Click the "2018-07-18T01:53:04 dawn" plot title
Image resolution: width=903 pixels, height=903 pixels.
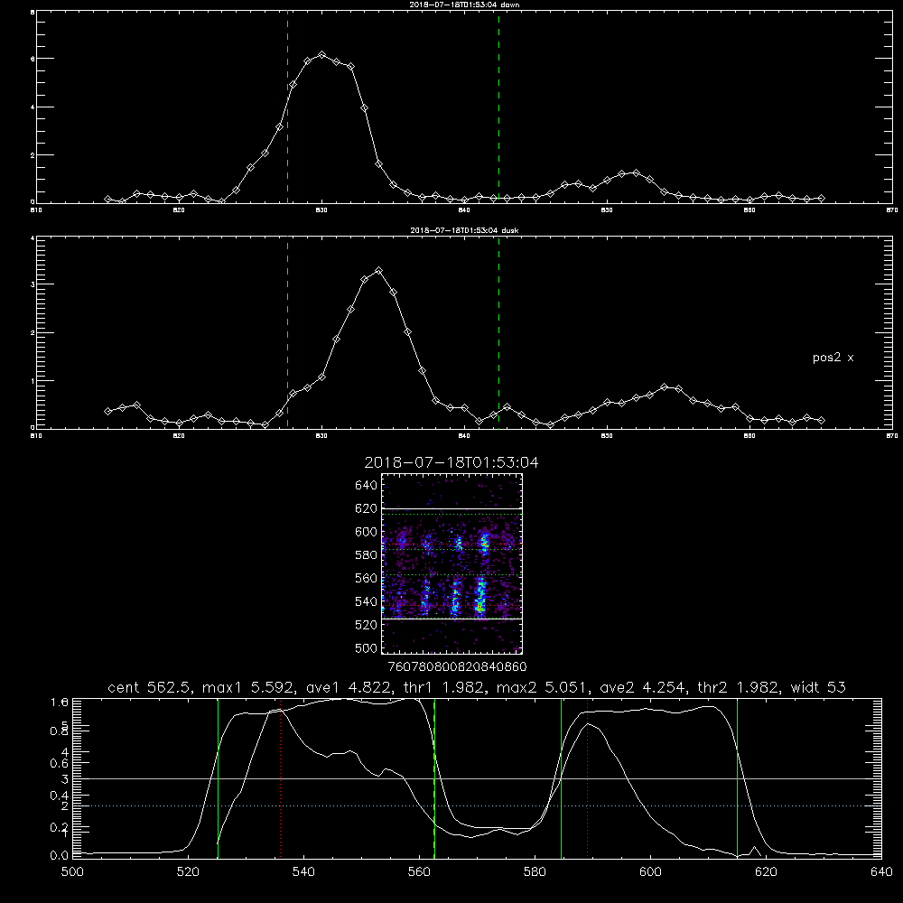pyautogui.click(x=464, y=5)
